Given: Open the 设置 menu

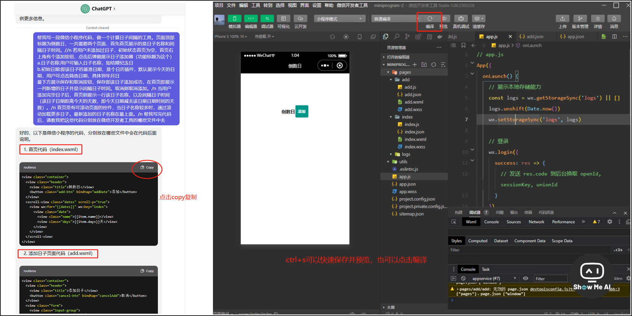Looking at the screenshot, I should [x=317, y=5].
